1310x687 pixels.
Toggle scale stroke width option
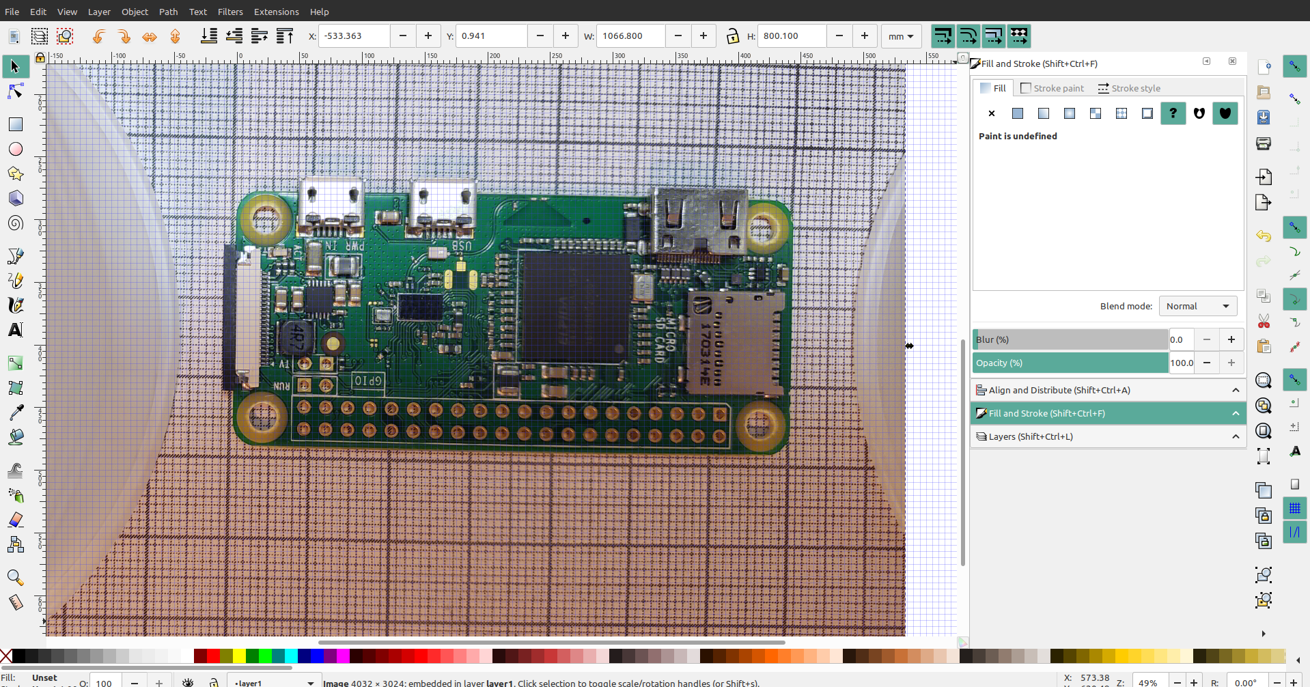pos(943,36)
